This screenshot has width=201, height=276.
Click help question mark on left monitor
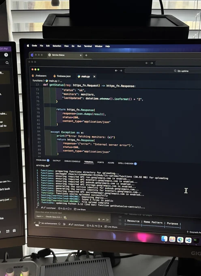[6, 55]
